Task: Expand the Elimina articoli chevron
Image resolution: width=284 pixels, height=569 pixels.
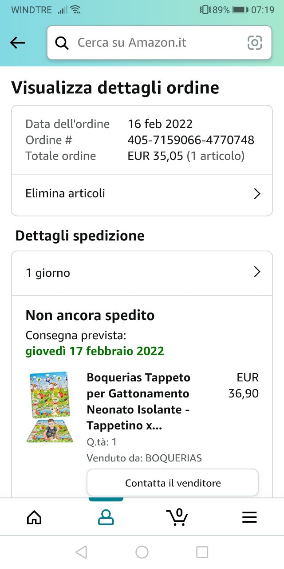Action: (x=256, y=194)
